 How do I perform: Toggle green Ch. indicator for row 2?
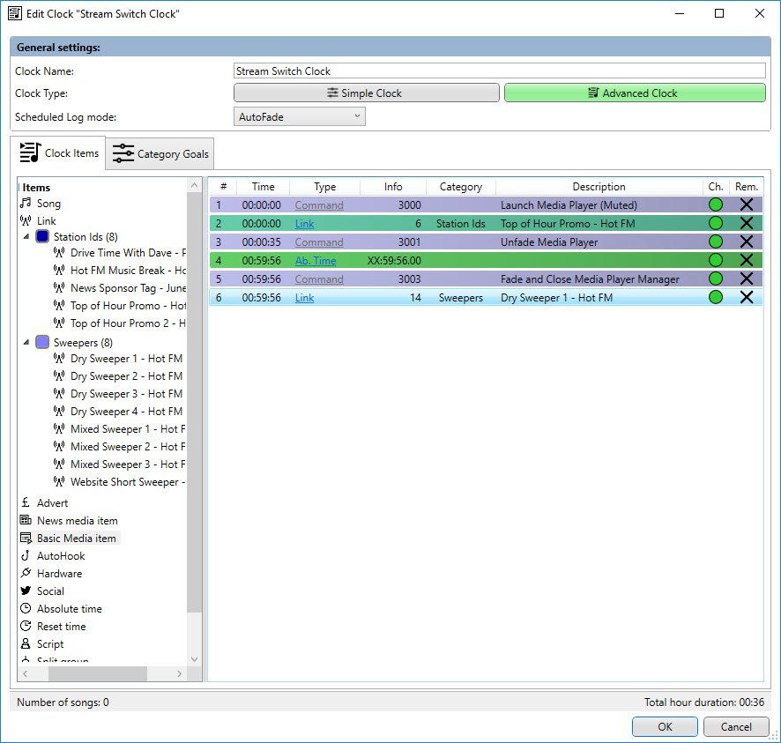pyautogui.click(x=715, y=223)
